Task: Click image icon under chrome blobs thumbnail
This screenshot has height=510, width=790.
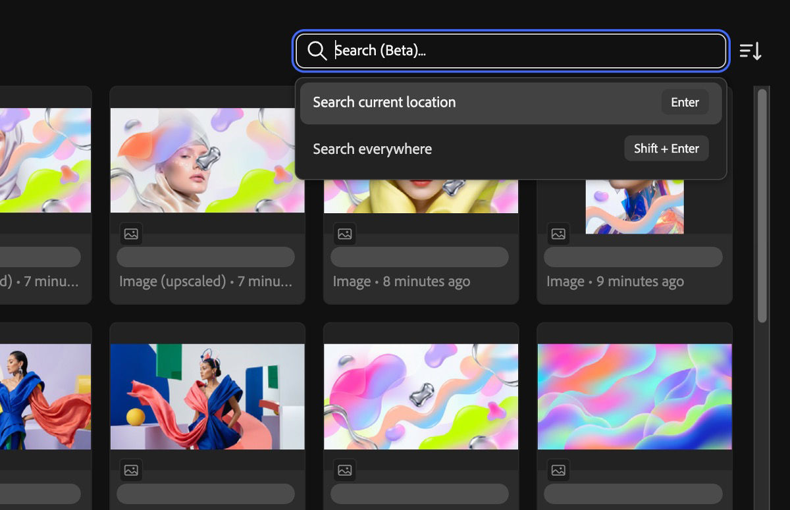Action: pyautogui.click(x=344, y=470)
